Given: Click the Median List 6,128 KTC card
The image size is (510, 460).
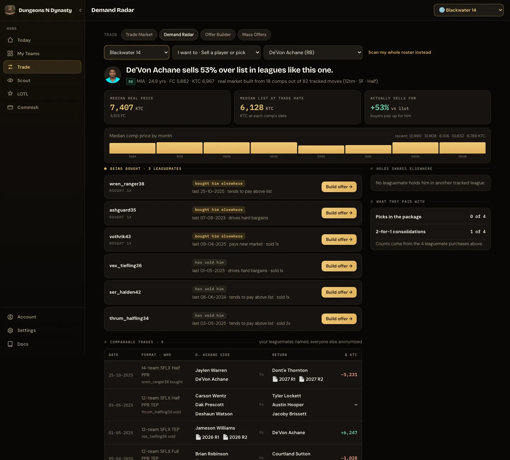Looking at the screenshot, I should pyautogui.click(x=297, y=107).
